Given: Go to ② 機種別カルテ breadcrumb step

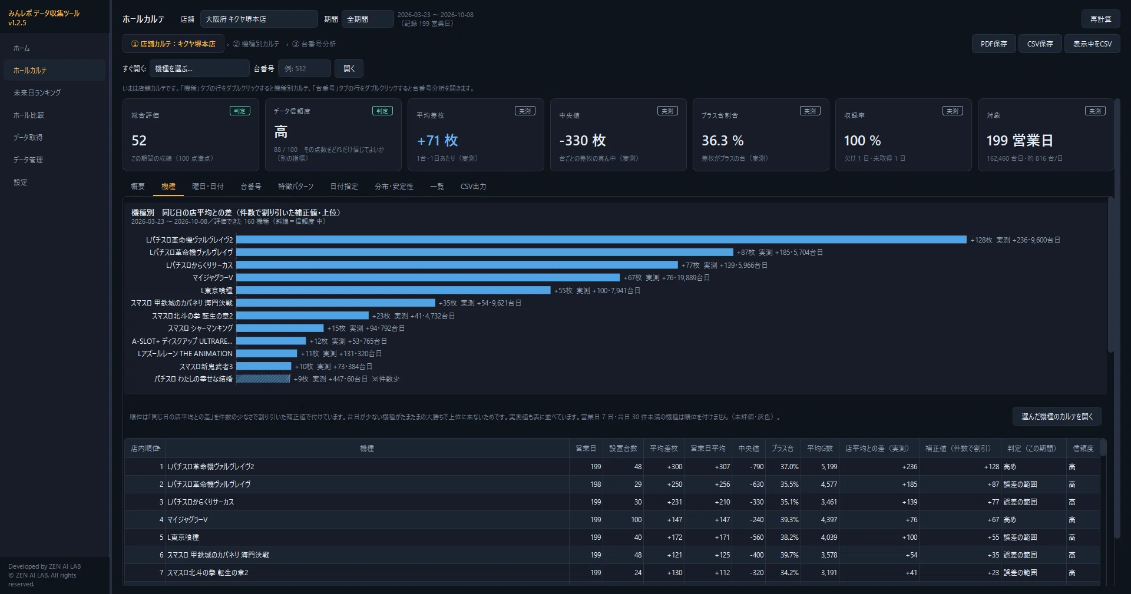Looking at the screenshot, I should 256,44.
